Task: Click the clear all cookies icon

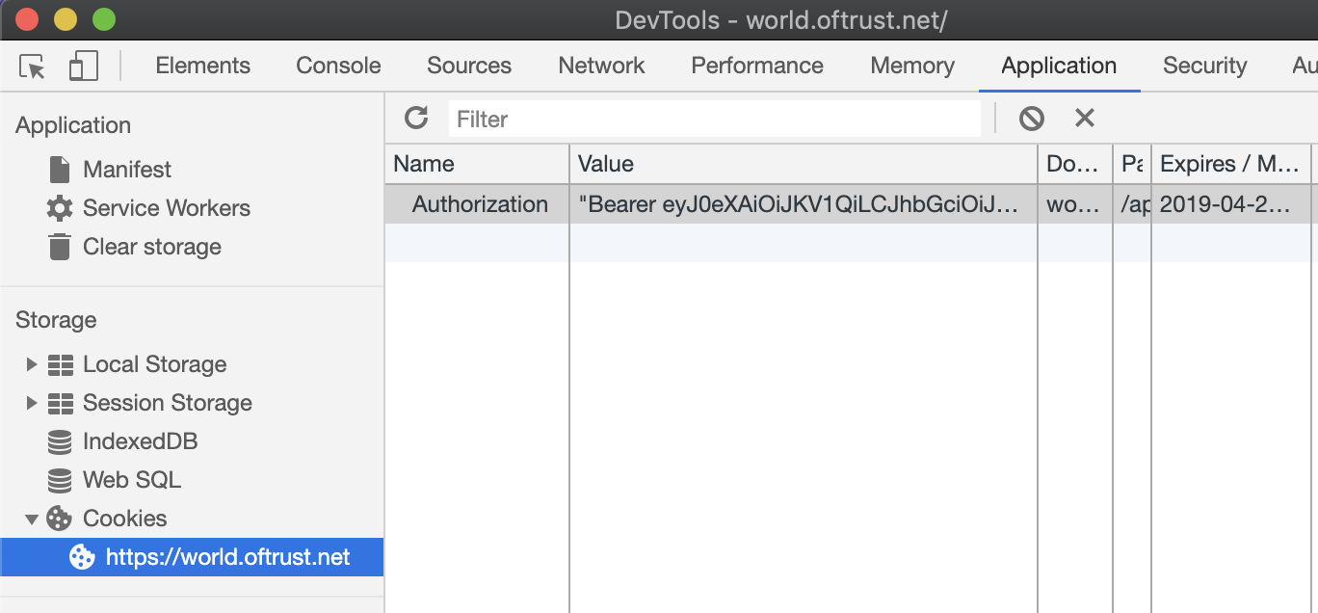Action: pos(1032,119)
